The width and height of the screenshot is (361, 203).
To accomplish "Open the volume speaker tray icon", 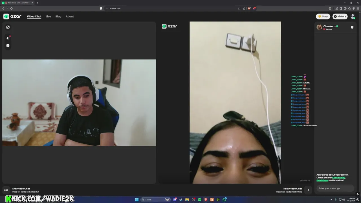I will pos(344,200).
